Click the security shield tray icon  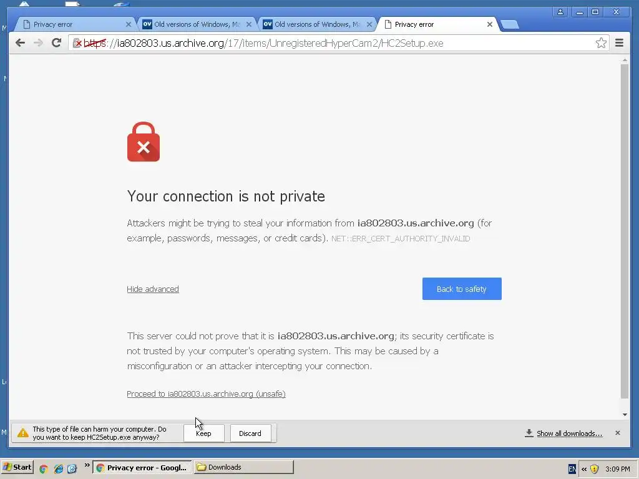coord(595,469)
